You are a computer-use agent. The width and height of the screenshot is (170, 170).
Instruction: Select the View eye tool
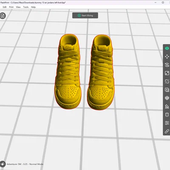point(167,48)
